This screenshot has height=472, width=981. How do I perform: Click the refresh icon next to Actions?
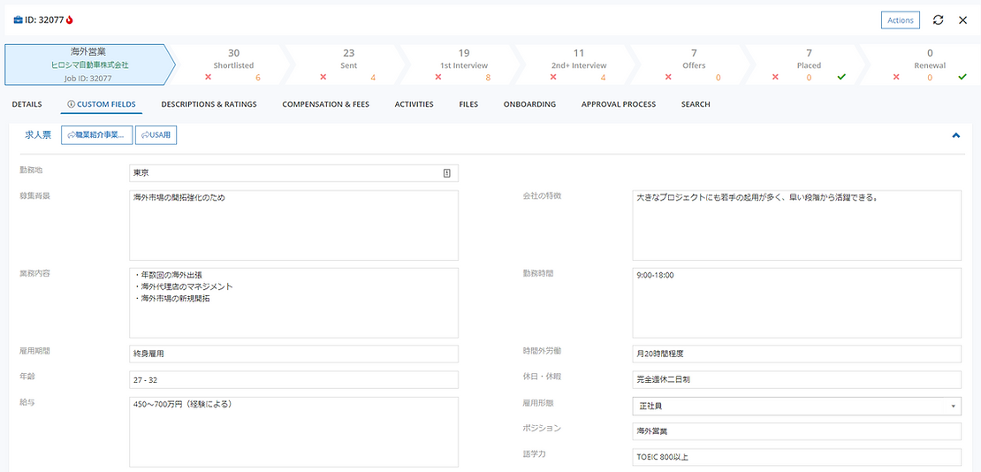pos(939,20)
